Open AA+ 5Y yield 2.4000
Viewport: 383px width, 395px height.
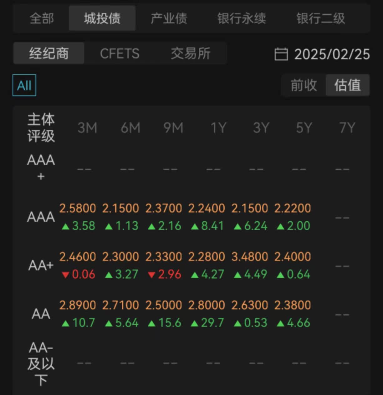pos(293,257)
